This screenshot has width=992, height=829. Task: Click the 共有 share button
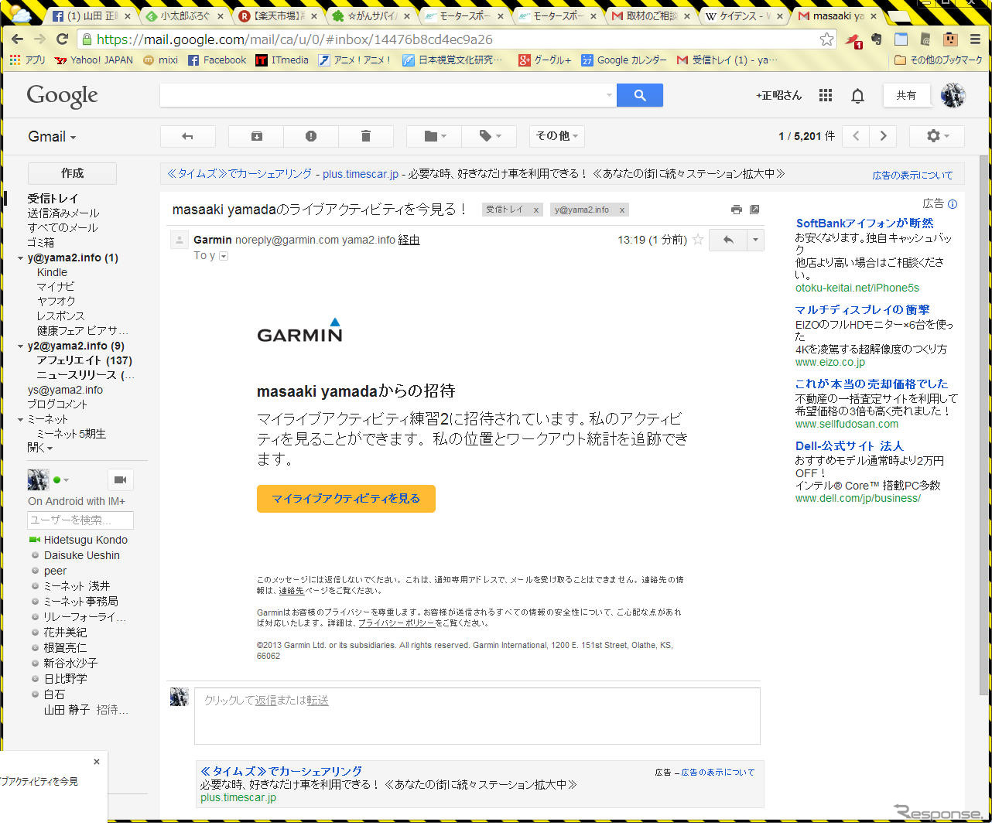906,95
